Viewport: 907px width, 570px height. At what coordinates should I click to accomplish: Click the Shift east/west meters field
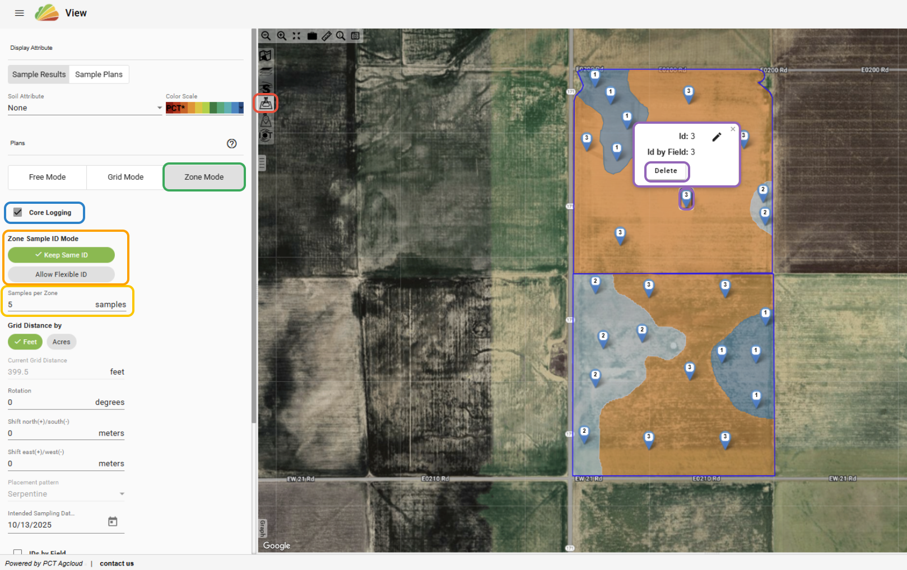pos(66,464)
